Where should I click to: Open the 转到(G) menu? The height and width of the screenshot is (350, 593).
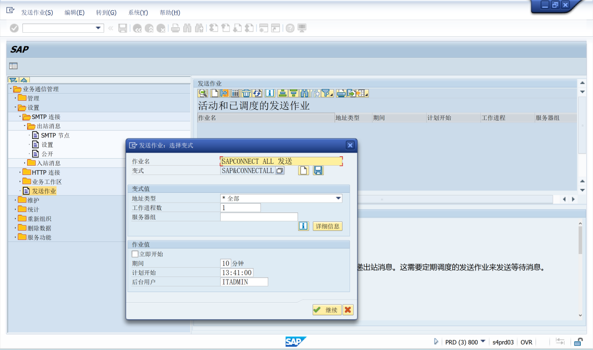coord(106,13)
